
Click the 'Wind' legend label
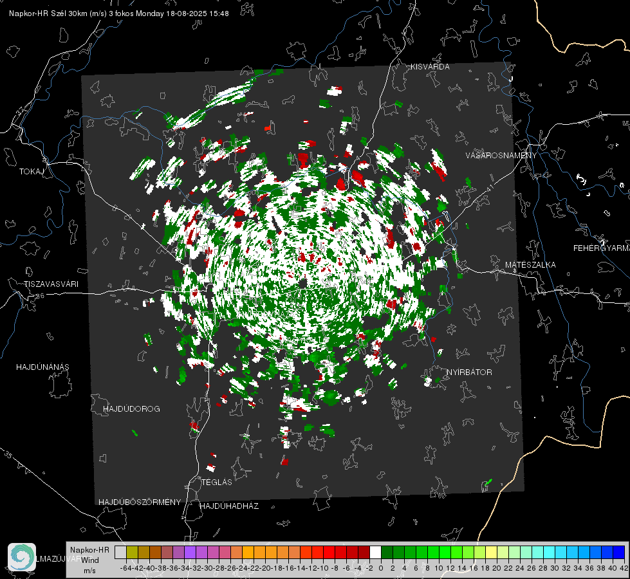tap(90, 560)
